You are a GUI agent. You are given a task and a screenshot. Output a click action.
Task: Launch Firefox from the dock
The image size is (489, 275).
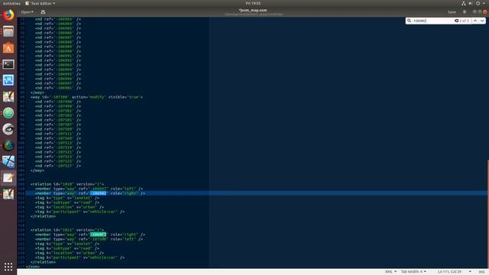pyautogui.click(x=8, y=15)
